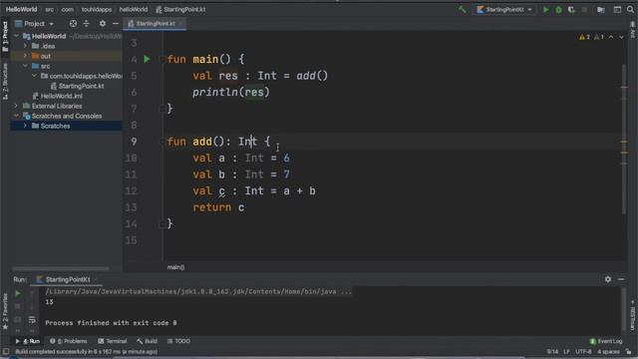The width and height of the screenshot is (638, 359).
Task: Open the Event Log
Action: (x=606, y=341)
